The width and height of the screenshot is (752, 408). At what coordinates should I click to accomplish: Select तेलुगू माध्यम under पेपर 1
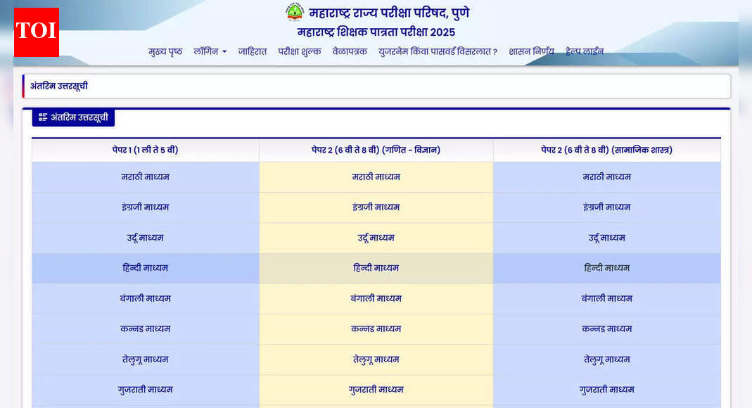point(145,359)
